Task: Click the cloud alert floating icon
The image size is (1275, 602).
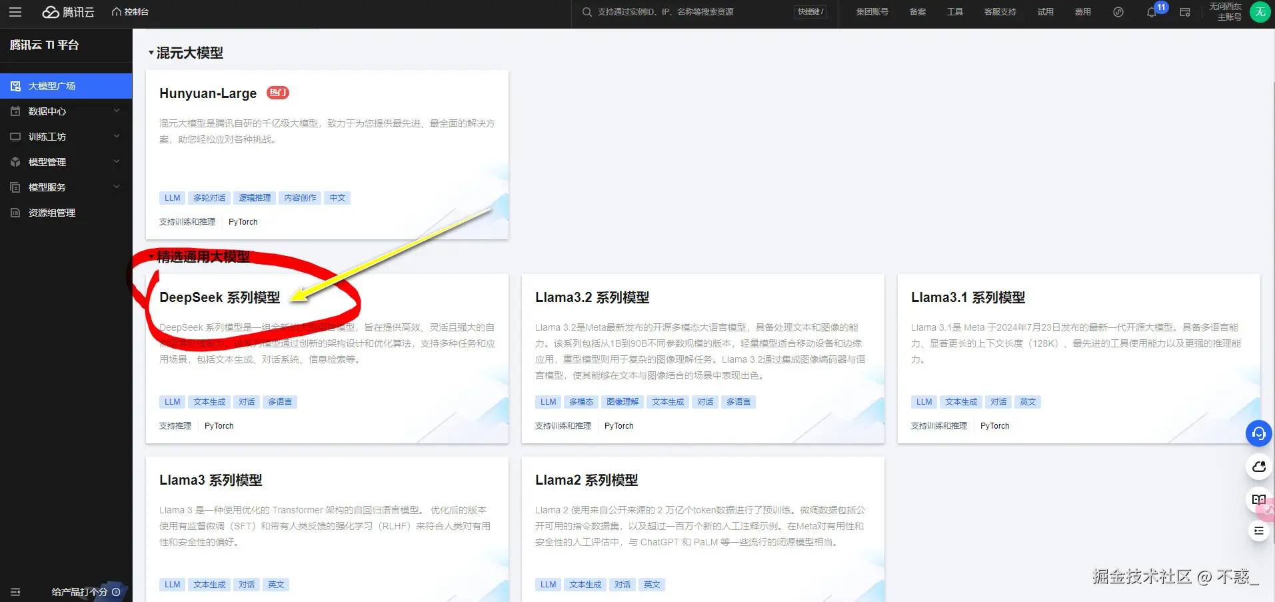Action: point(1257,467)
